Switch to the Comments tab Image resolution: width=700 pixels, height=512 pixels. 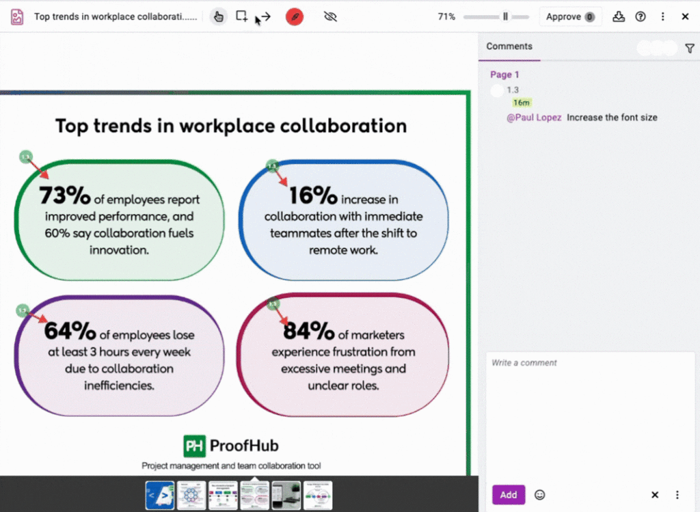pyautogui.click(x=509, y=46)
